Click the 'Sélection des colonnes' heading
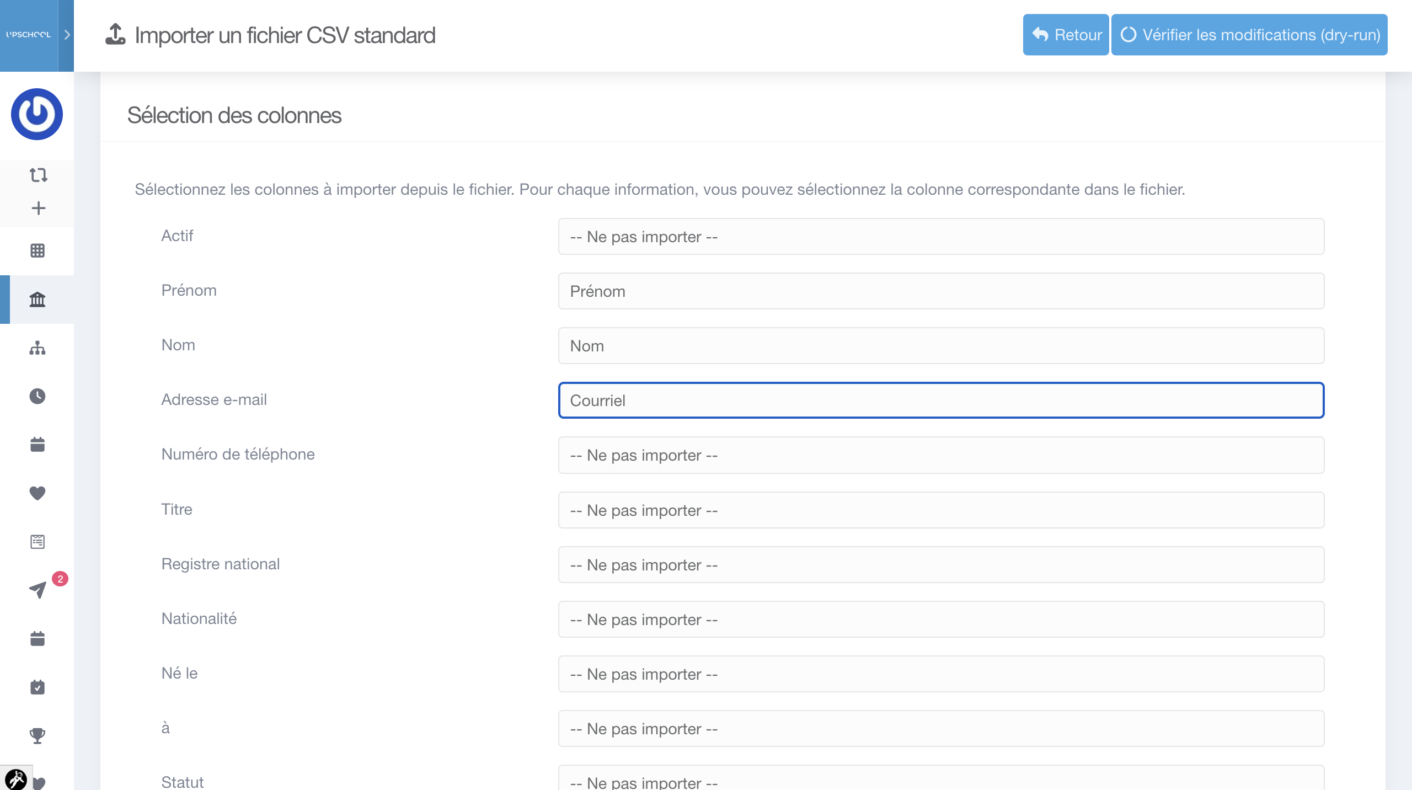 [x=234, y=115]
